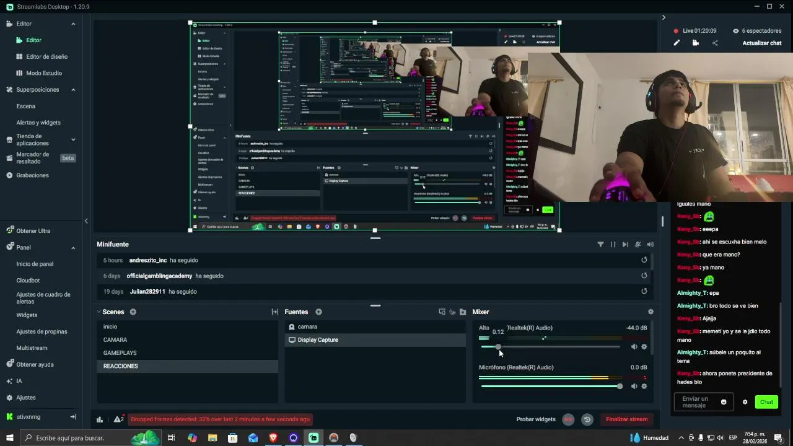Add a new scene with plus icon
Viewport: 793px width, 446px height.
tap(133, 312)
